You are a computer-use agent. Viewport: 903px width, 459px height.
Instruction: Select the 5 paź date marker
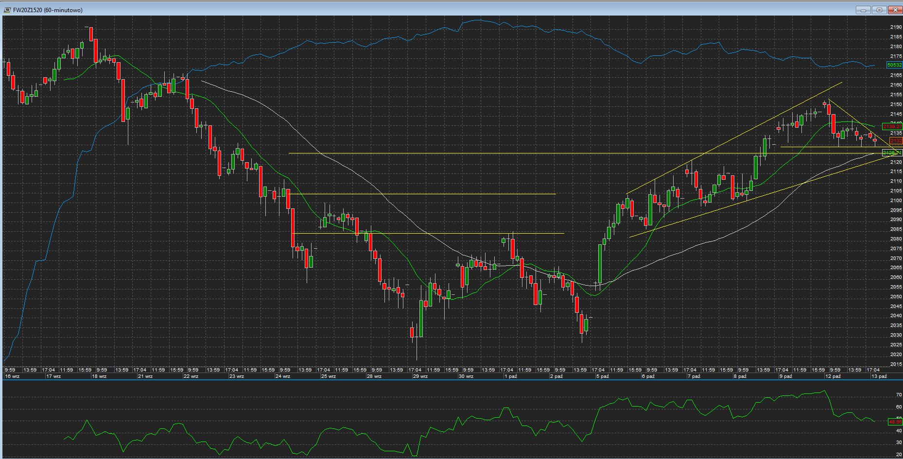603,376
